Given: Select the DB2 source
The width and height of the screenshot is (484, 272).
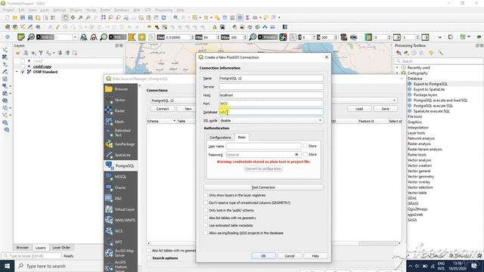Looking at the screenshot, I should click(121, 198).
